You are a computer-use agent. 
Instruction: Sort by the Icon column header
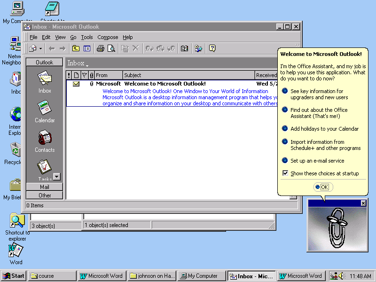(x=76, y=75)
